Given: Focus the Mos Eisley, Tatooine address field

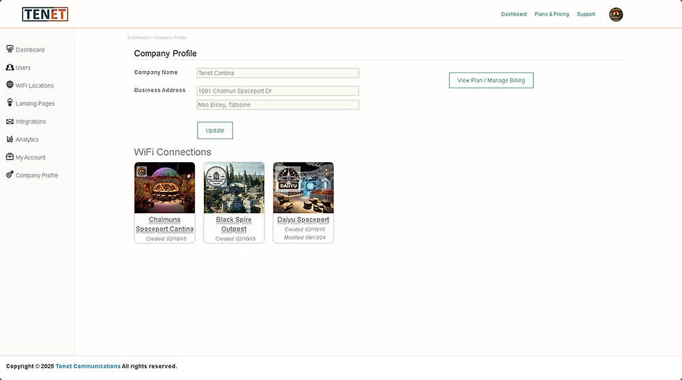Looking at the screenshot, I should click(x=278, y=105).
